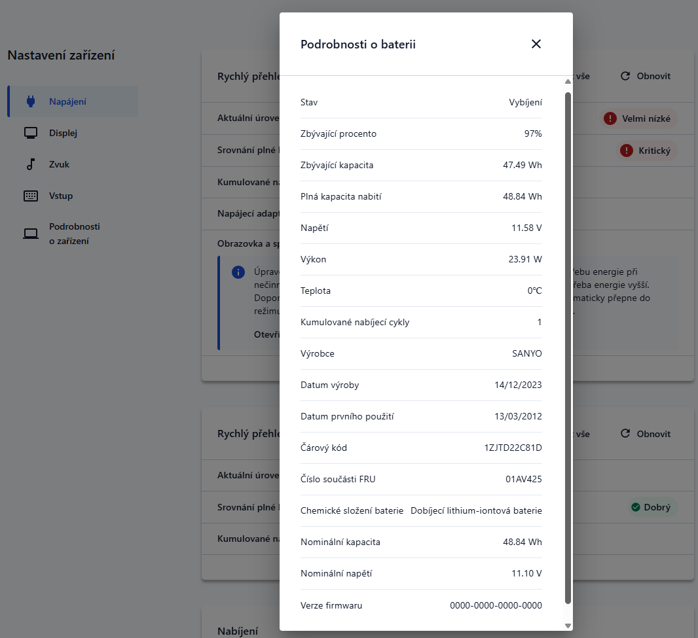Image resolution: width=698 pixels, height=638 pixels.
Task: Click the dialog's vertical scrollbar thumb
Action: pyautogui.click(x=568, y=347)
